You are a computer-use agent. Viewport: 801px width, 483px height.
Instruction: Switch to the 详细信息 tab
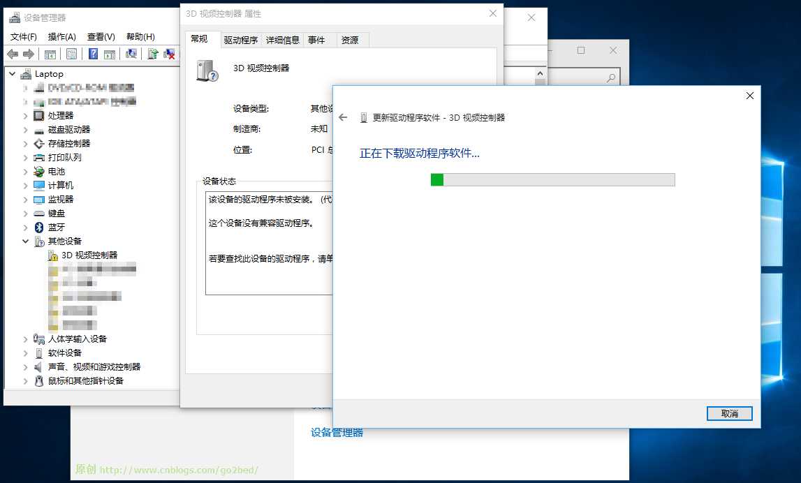tap(283, 40)
